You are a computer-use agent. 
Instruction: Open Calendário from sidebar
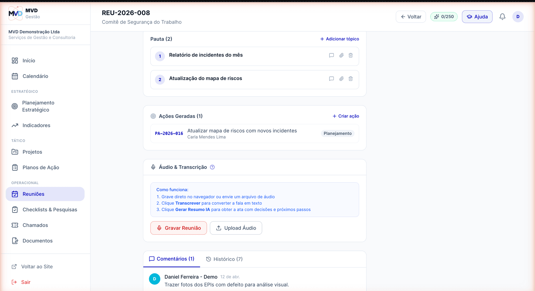pos(45,76)
